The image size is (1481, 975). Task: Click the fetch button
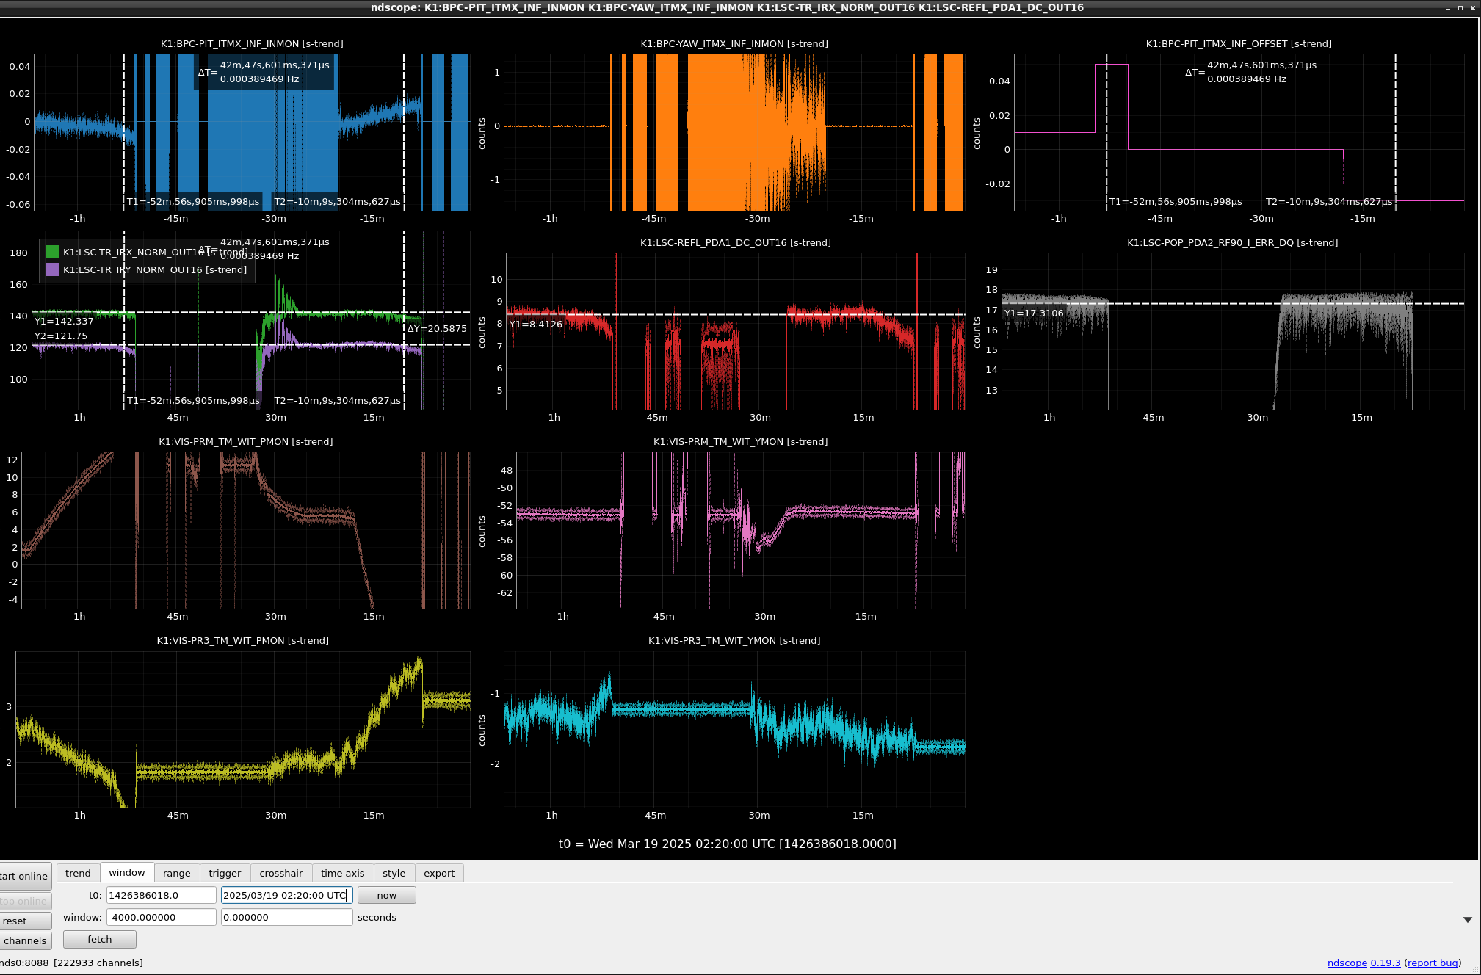[100, 939]
